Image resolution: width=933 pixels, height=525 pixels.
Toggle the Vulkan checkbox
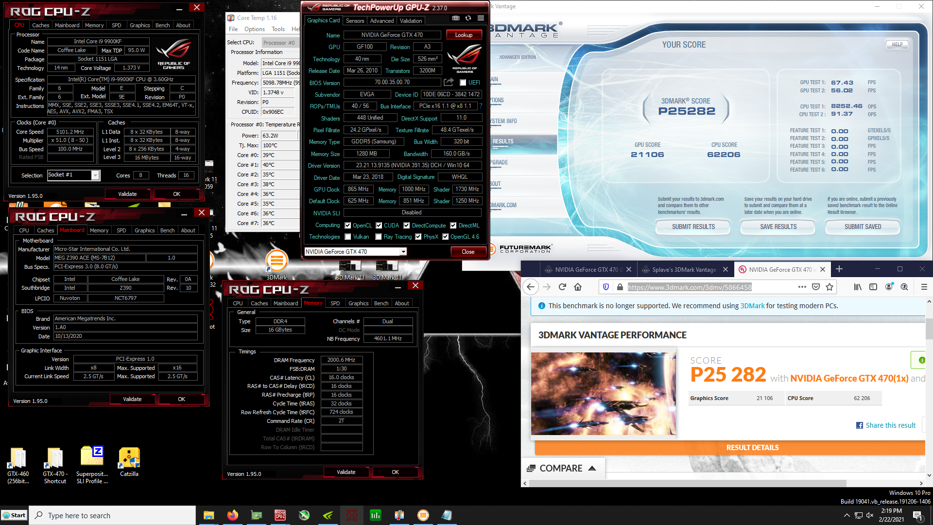click(348, 237)
